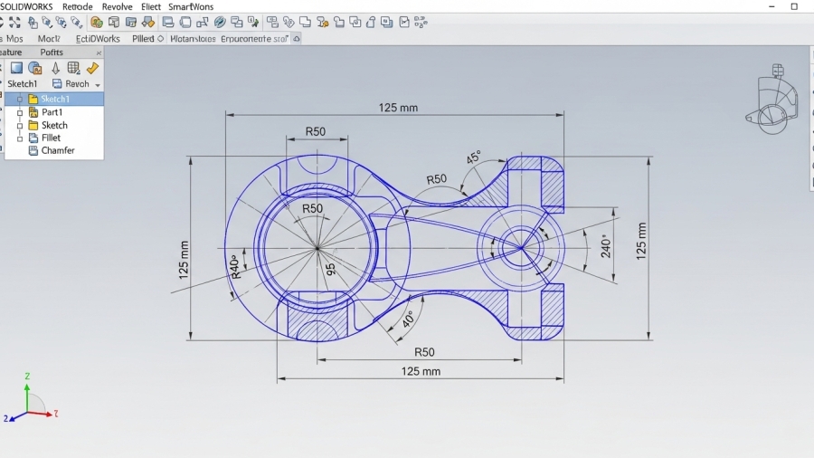The height and width of the screenshot is (458, 814).
Task: Click the yellow checkmark icon in panel toolbar
Action: click(92, 68)
